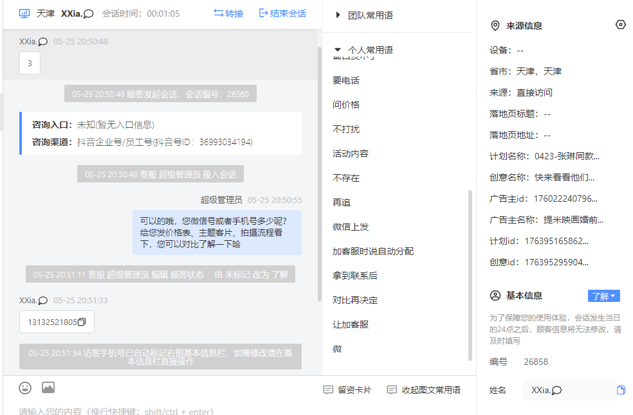Click the user avatar icon beside 基本信息
Viewport: 633px width, 415px height.
point(495,296)
